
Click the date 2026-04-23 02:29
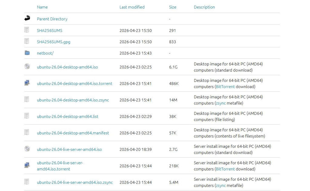tap(135, 116)
